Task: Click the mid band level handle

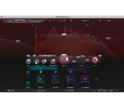Action: click(64, 34)
